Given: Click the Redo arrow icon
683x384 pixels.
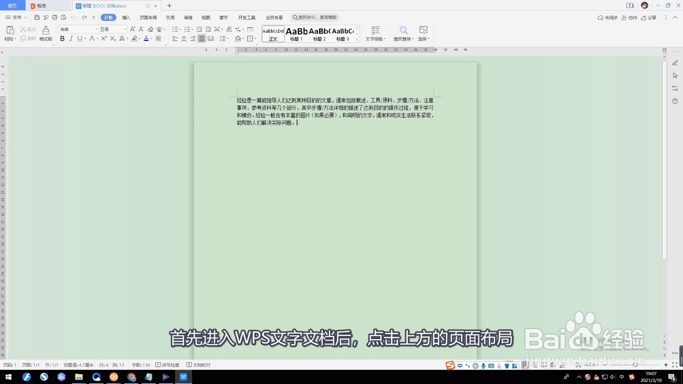Looking at the screenshot, I should [85, 17].
